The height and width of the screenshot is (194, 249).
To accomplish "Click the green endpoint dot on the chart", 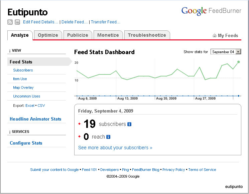I will [x=239, y=62].
